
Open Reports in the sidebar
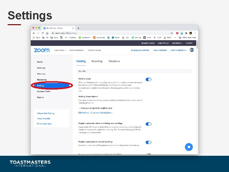click(40, 97)
